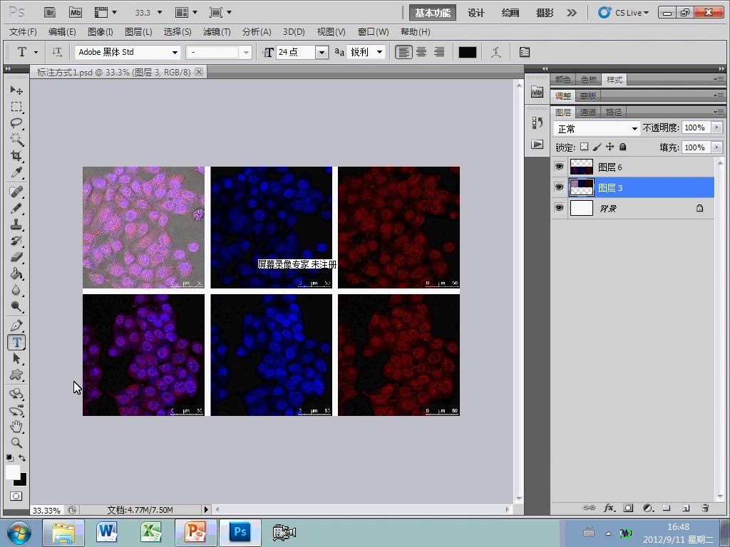Screen dimensions: 730x547
Task: Switch to the 蒙版 tab
Action: click(587, 96)
